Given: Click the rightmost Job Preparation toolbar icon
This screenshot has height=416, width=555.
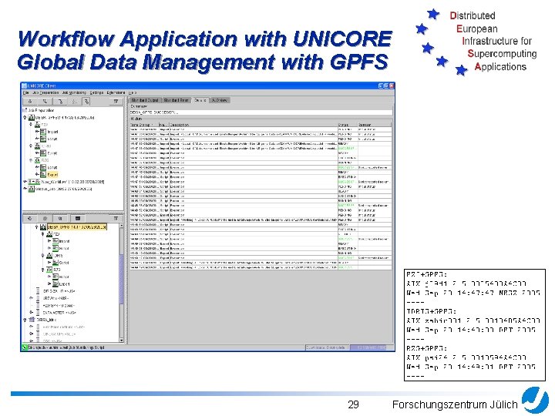Looking at the screenshot, I should click(116, 102).
